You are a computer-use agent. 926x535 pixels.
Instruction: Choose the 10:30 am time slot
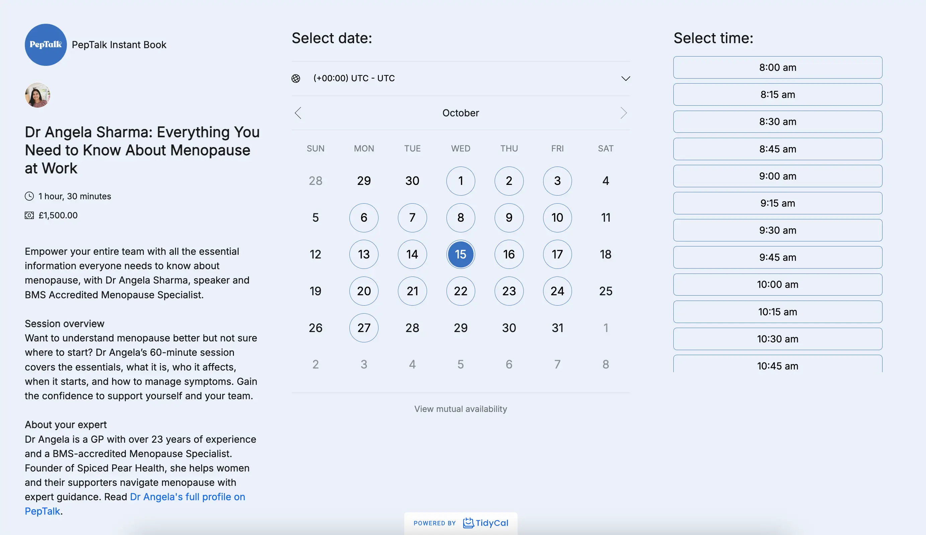pos(777,339)
